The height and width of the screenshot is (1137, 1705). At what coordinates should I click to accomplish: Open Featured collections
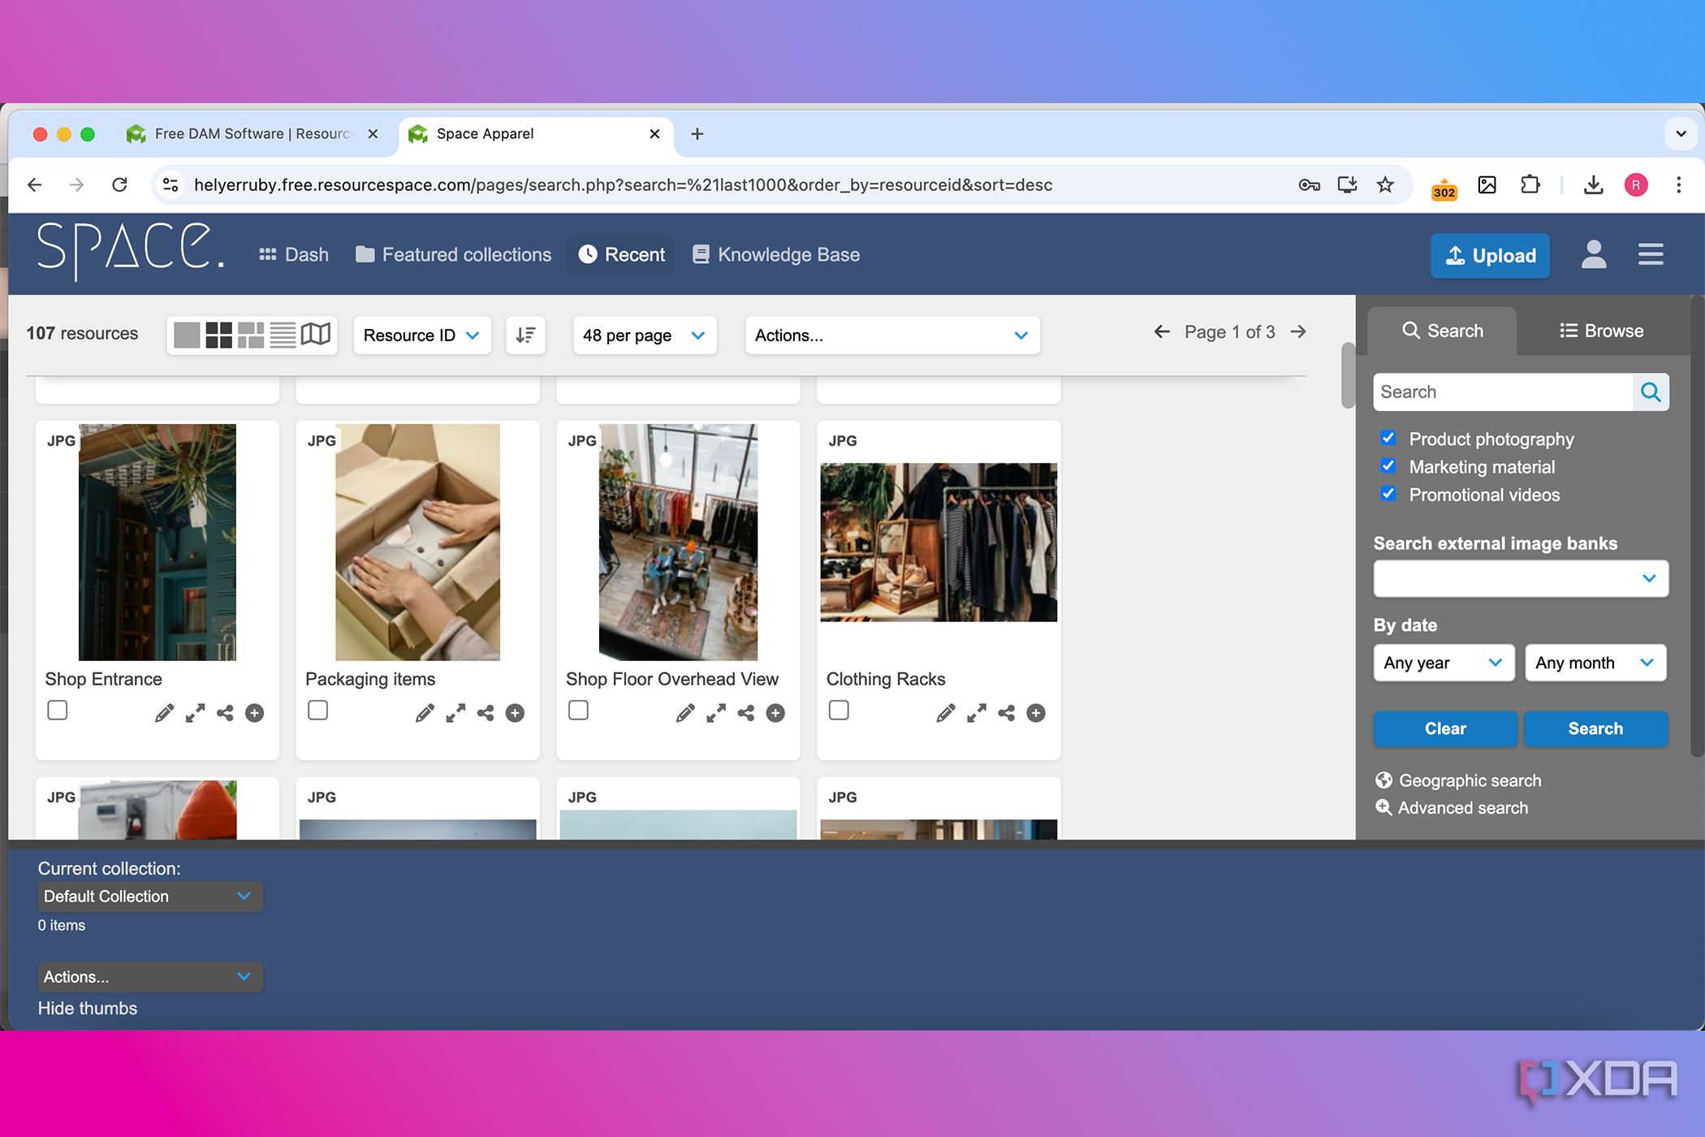pos(454,255)
